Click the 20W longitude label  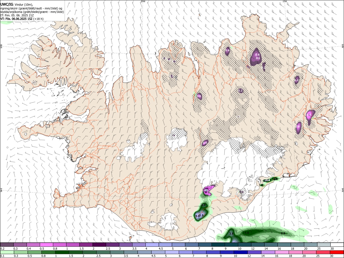pyautogui.click(x=143, y=1)
